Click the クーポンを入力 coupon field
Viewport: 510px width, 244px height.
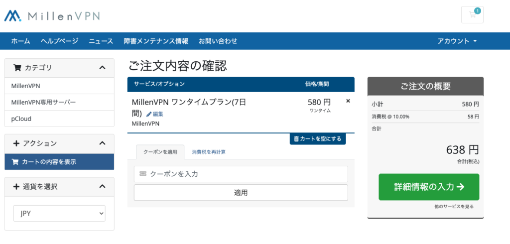coord(241,174)
